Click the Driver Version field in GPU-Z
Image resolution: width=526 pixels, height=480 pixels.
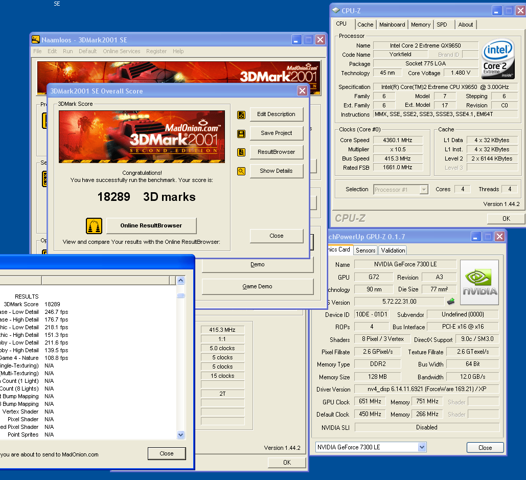426,389
